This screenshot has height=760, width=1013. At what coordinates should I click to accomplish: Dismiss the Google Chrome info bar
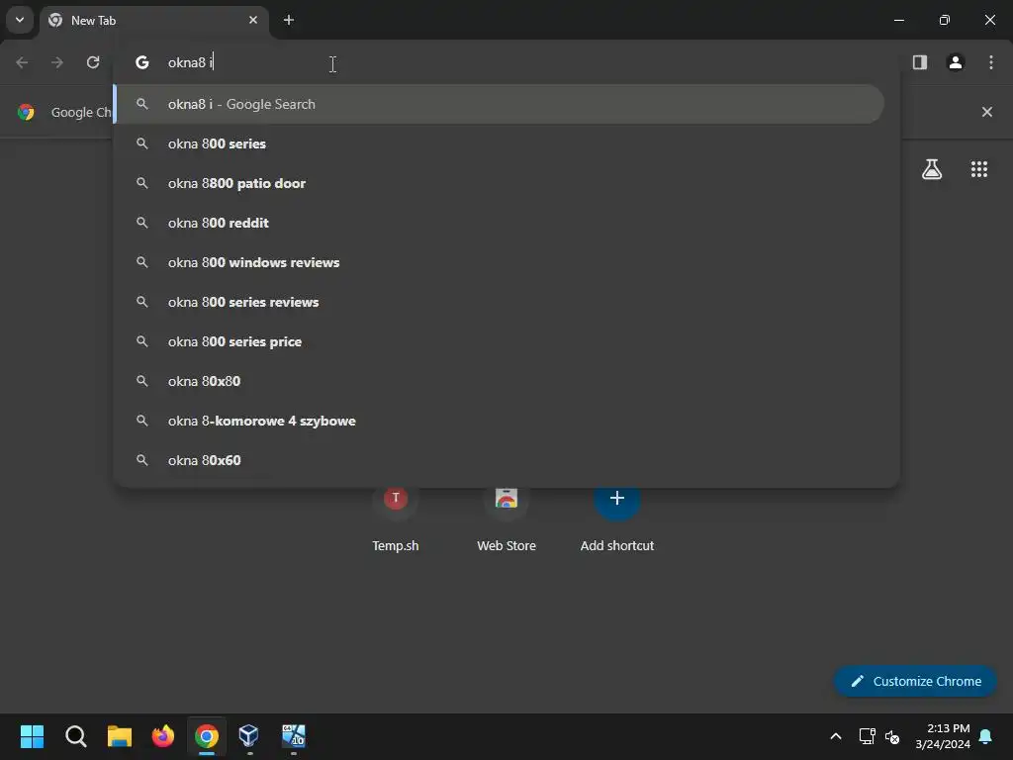point(987,112)
